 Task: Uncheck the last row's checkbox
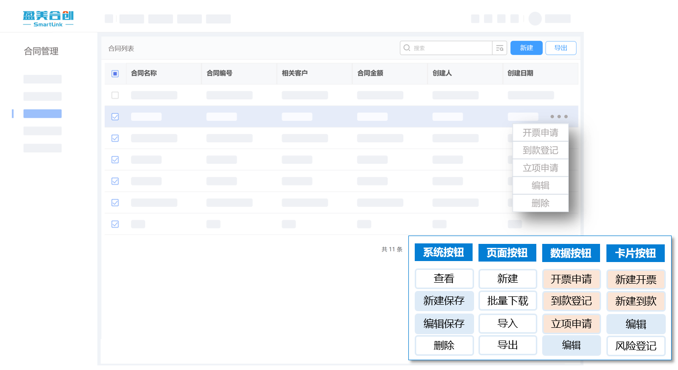tap(115, 224)
